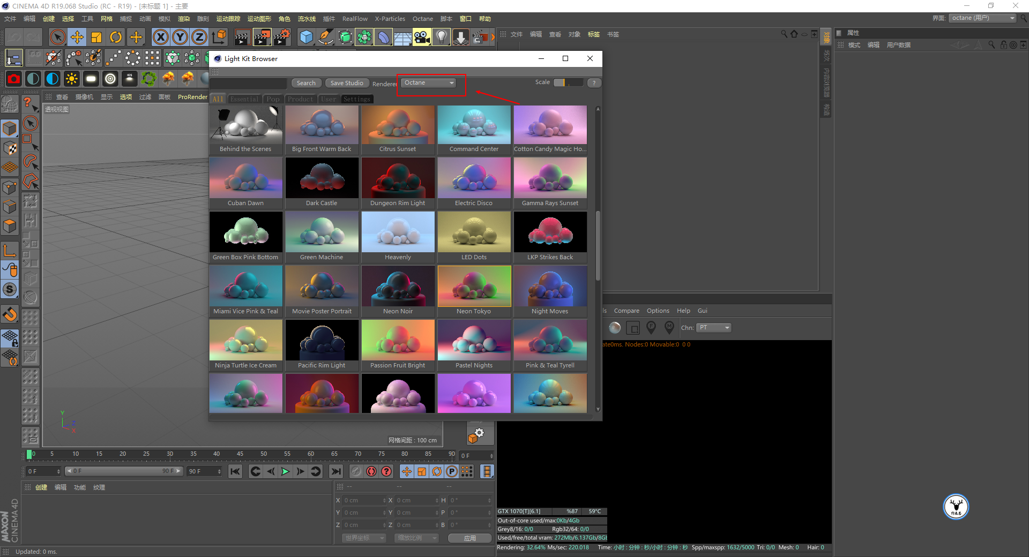Toggle parameter keyframe recording P button
The image size is (1029, 557).
452,471
